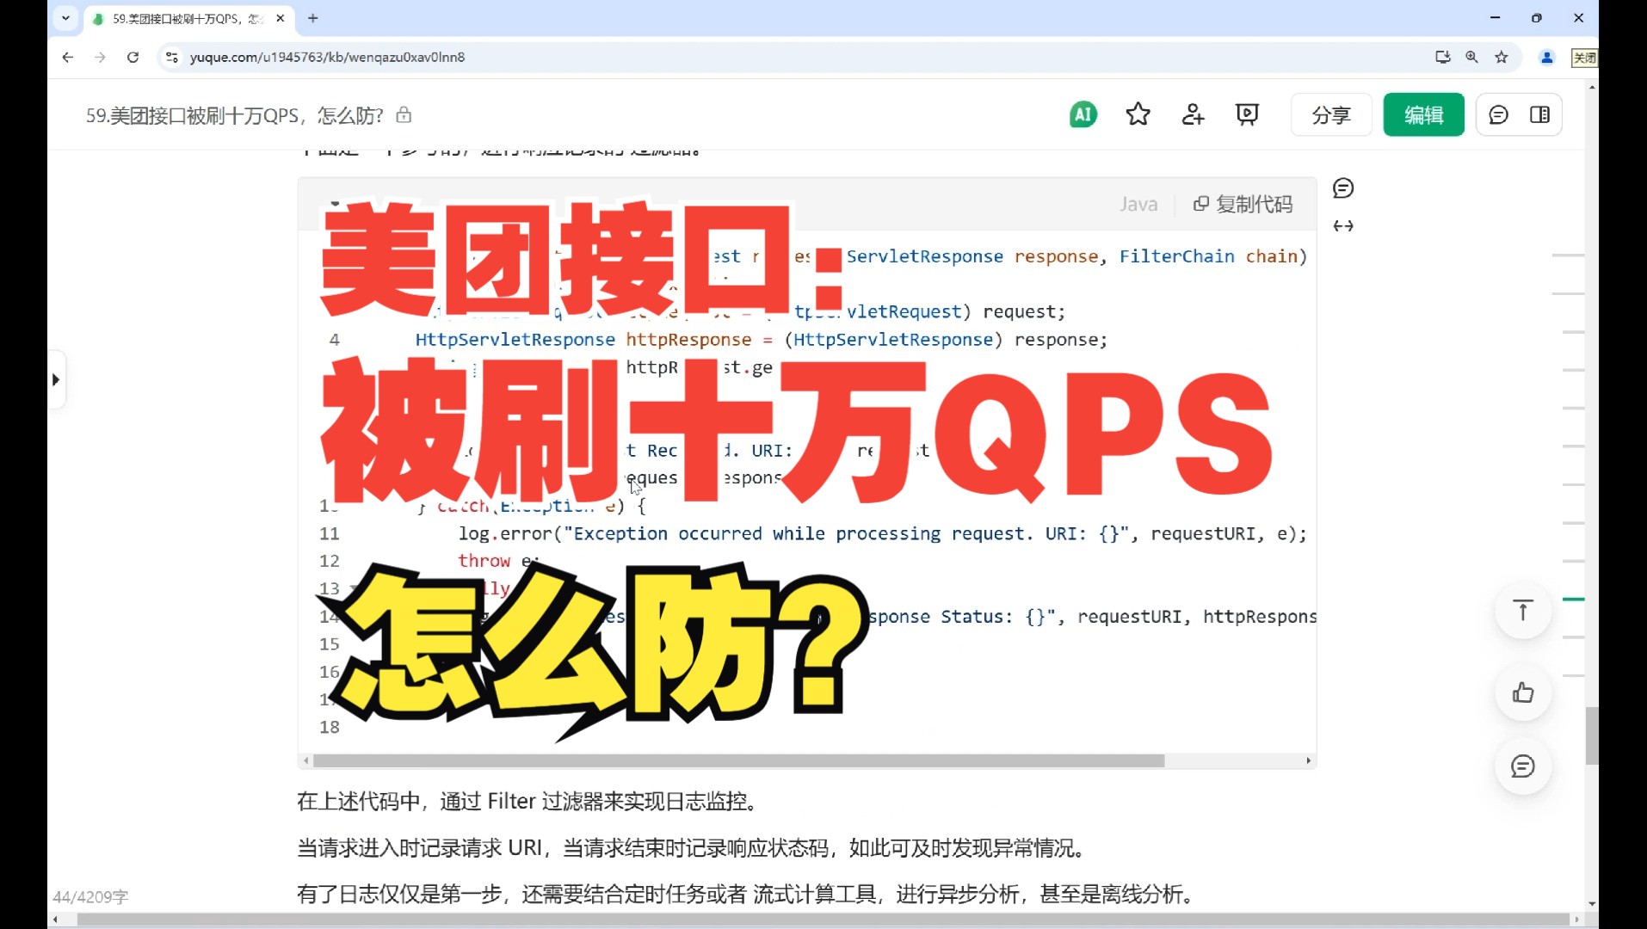Expand code block width arrows icon

pyautogui.click(x=1343, y=226)
